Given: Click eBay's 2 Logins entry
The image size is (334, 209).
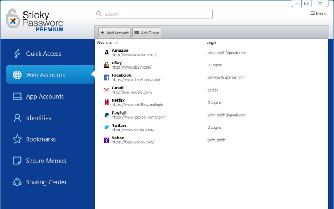Looking at the screenshot, I should pyautogui.click(x=215, y=65).
